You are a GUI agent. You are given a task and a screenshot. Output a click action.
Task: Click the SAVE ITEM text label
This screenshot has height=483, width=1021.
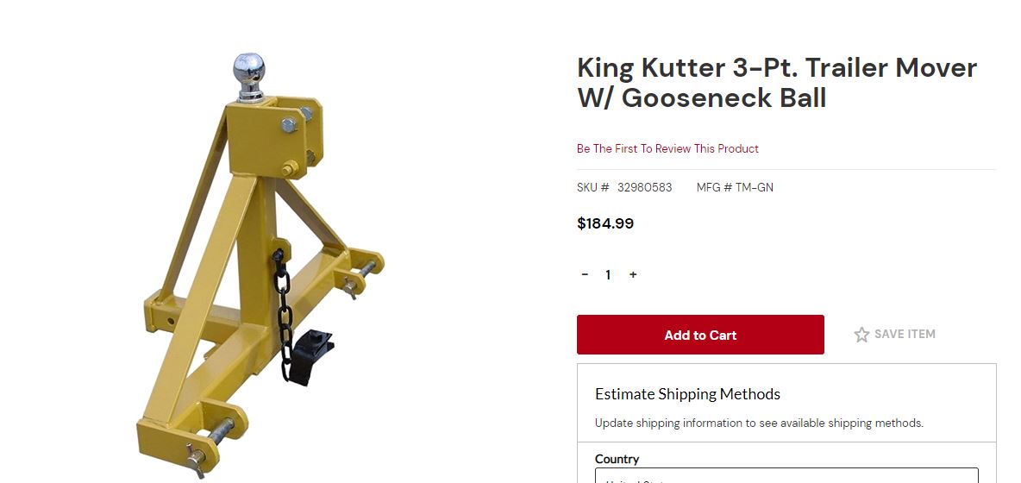(x=905, y=334)
